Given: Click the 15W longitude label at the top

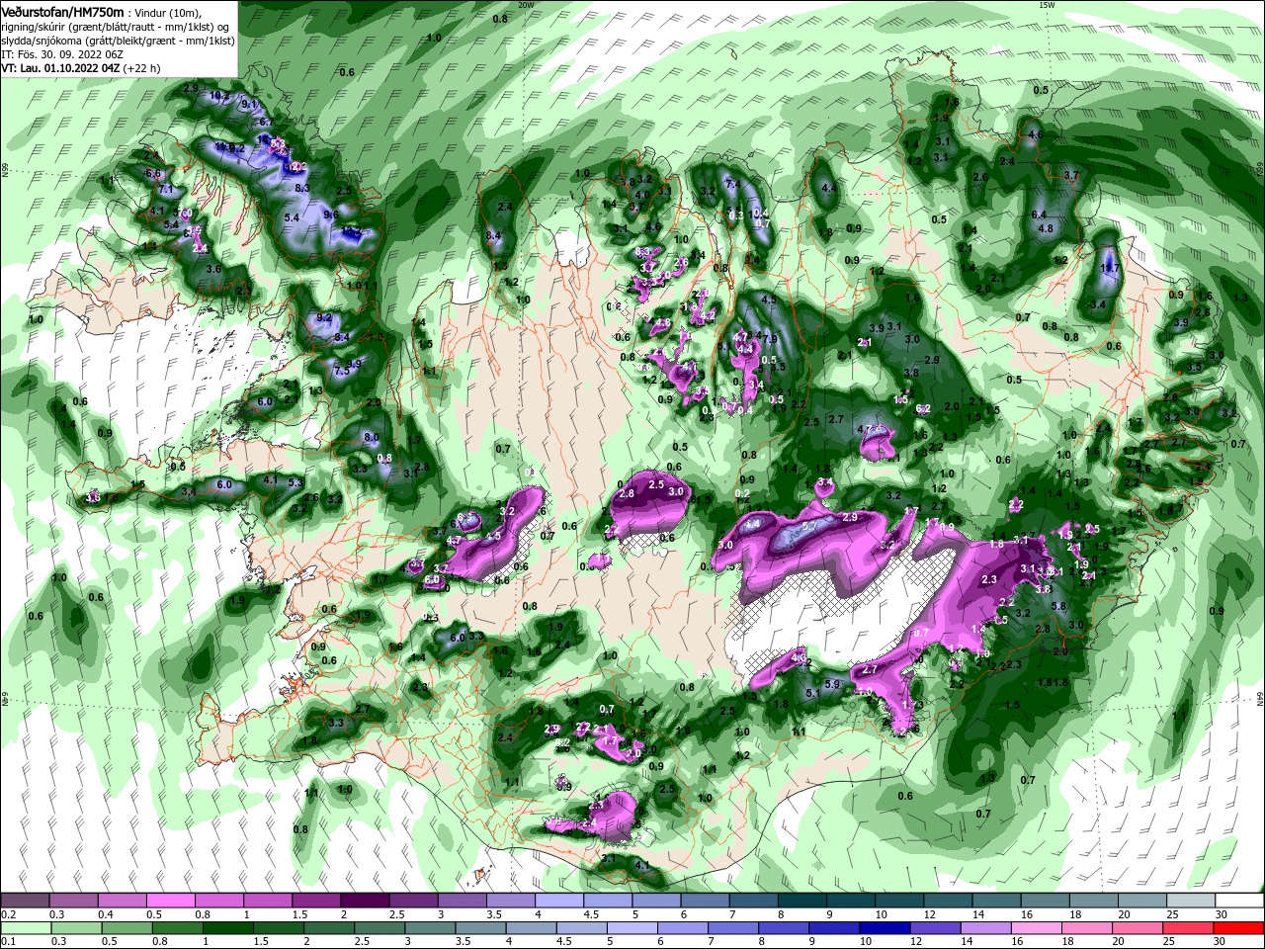Looking at the screenshot, I should click(1047, 5).
